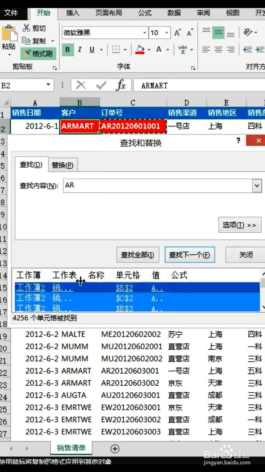Click into the find content input field
The height and width of the screenshot is (472, 265).
158,186
